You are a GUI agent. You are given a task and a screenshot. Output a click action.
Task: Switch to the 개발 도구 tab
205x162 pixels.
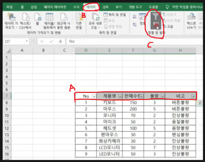pos(135,7)
